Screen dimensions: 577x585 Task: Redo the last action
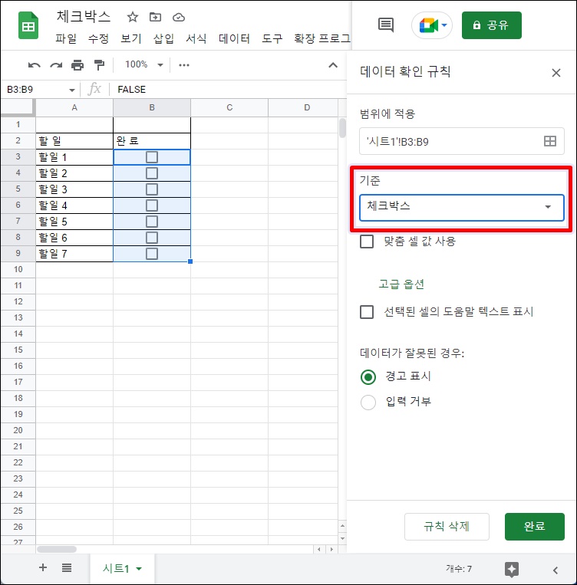(56, 65)
